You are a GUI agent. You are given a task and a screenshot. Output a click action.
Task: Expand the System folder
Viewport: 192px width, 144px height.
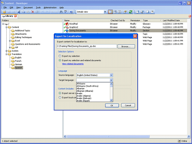point(7,51)
